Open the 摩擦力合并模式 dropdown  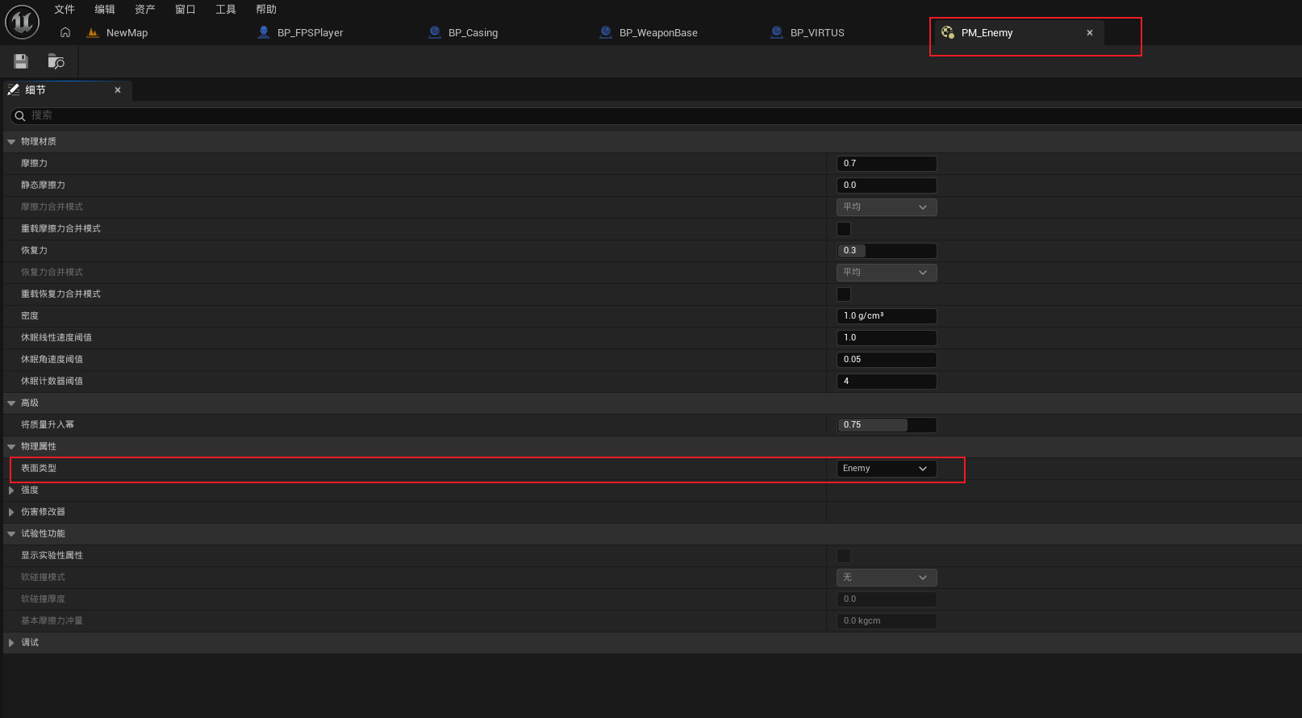(x=887, y=207)
